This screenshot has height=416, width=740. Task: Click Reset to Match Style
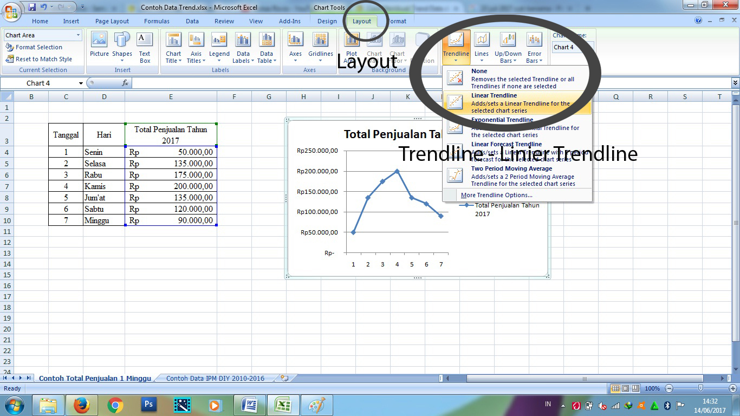coord(39,59)
